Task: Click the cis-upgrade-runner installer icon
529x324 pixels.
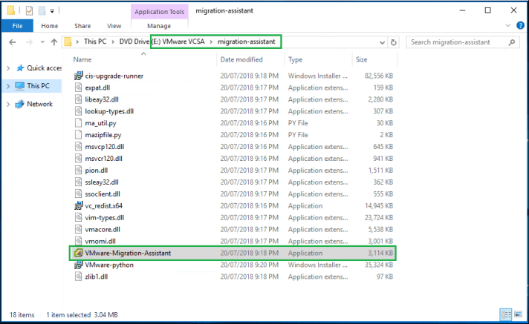Action: point(79,76)
